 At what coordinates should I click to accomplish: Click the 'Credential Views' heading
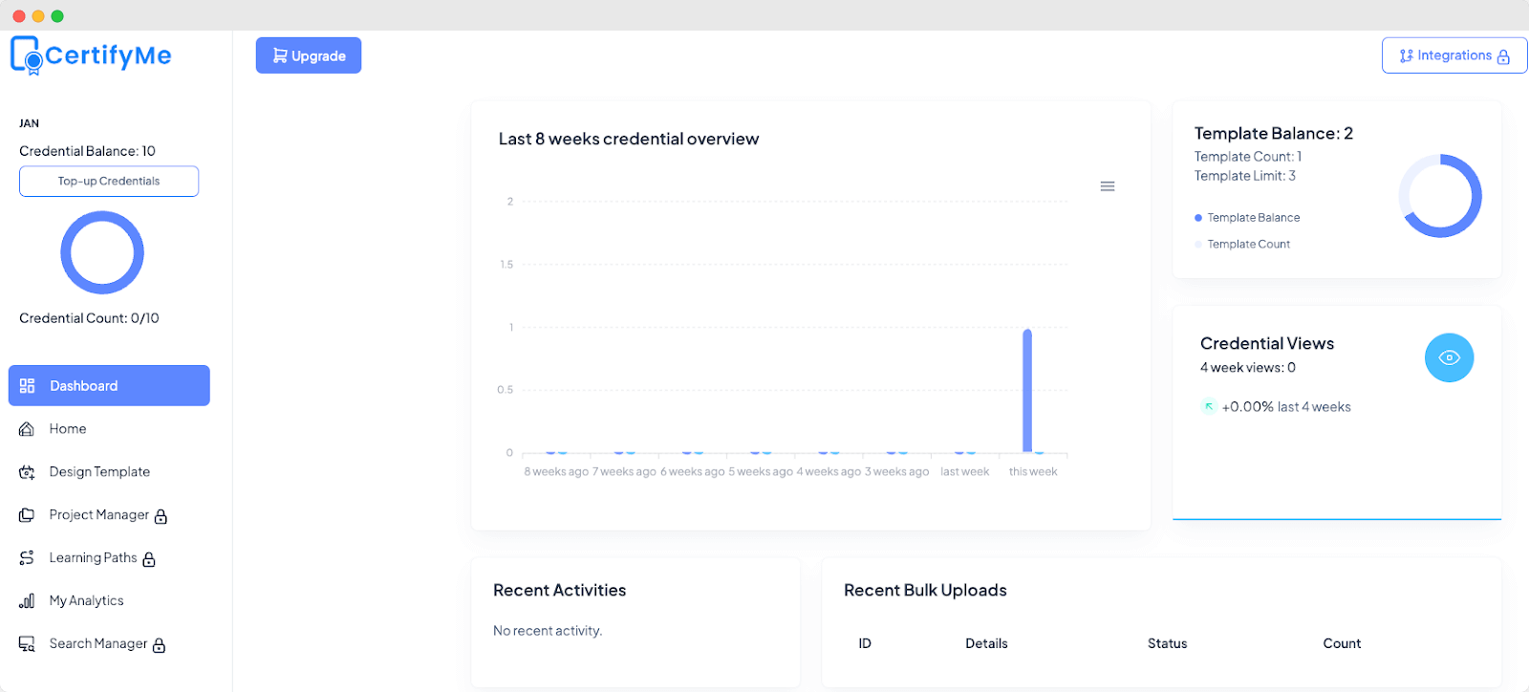(1267, 344)
